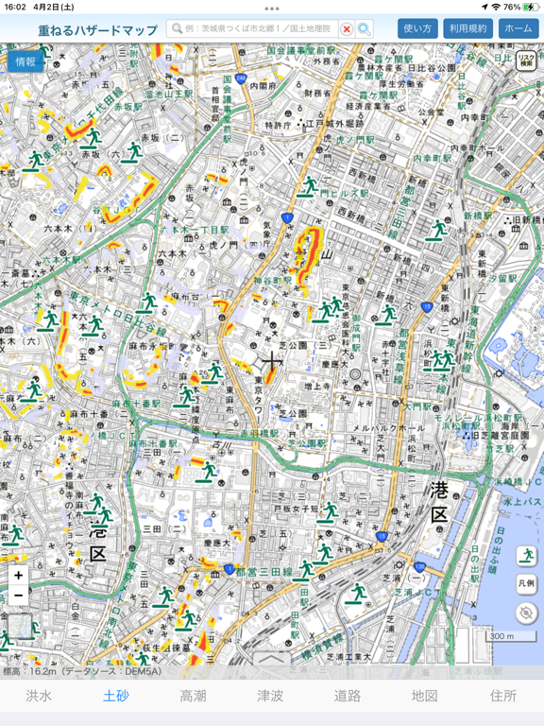Image resolution: width=544 pixels, height=726 pixels.
Task: Expand the bottom panel with the chevron
Action: (272, 659)
